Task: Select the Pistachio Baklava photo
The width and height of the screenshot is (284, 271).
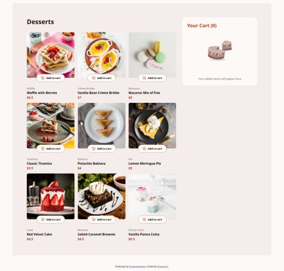Action: (x=102, y=126)
